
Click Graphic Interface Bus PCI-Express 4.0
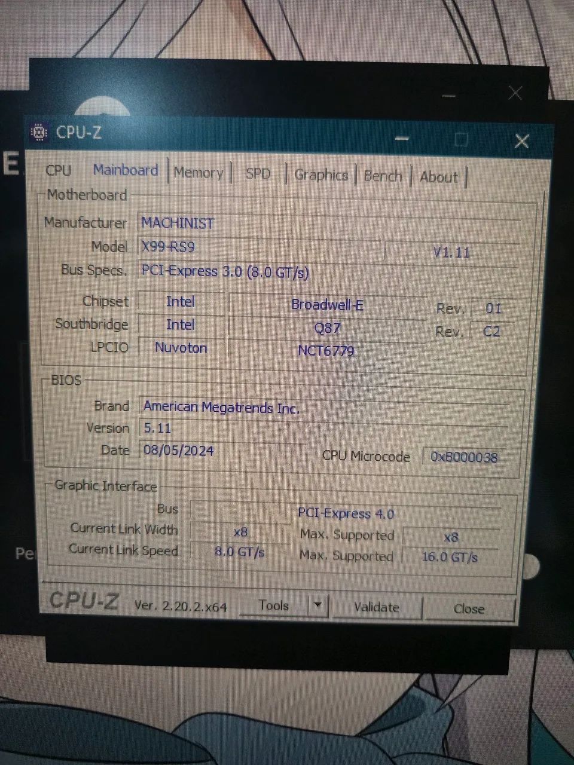346,513
